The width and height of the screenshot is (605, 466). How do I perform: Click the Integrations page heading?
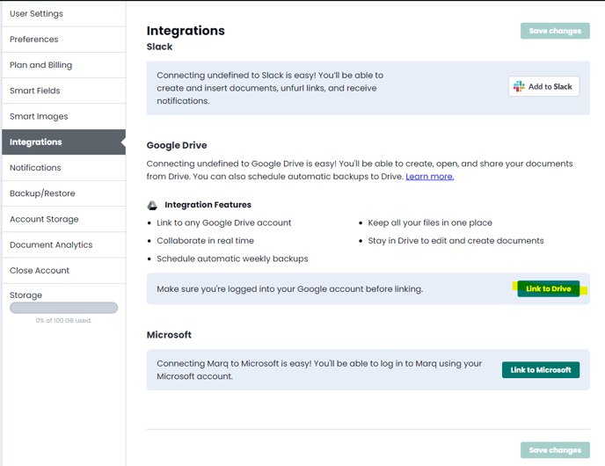(x=186, y=31)
